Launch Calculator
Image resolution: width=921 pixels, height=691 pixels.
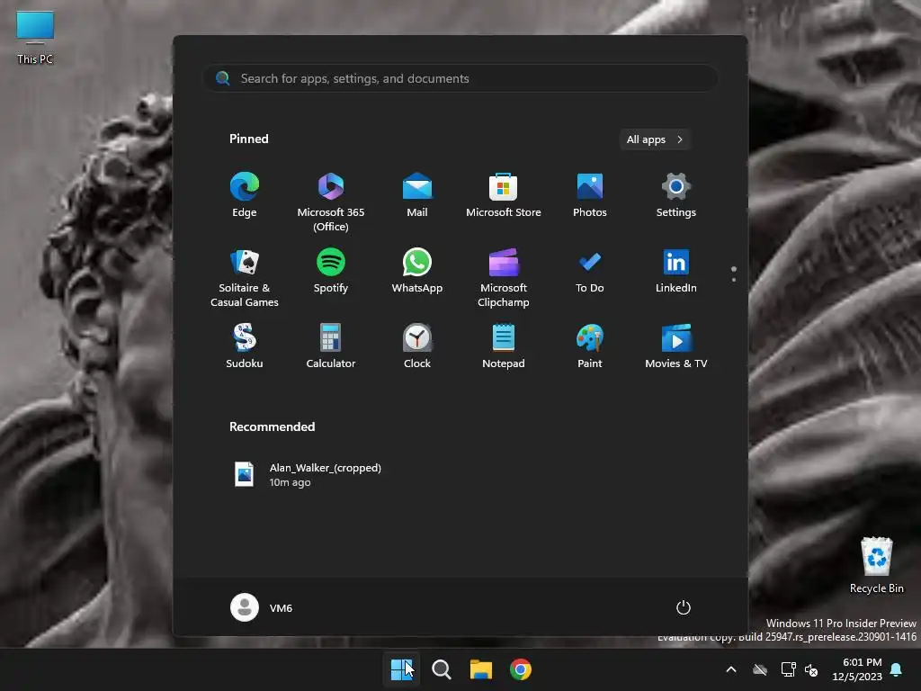point(331,346)
